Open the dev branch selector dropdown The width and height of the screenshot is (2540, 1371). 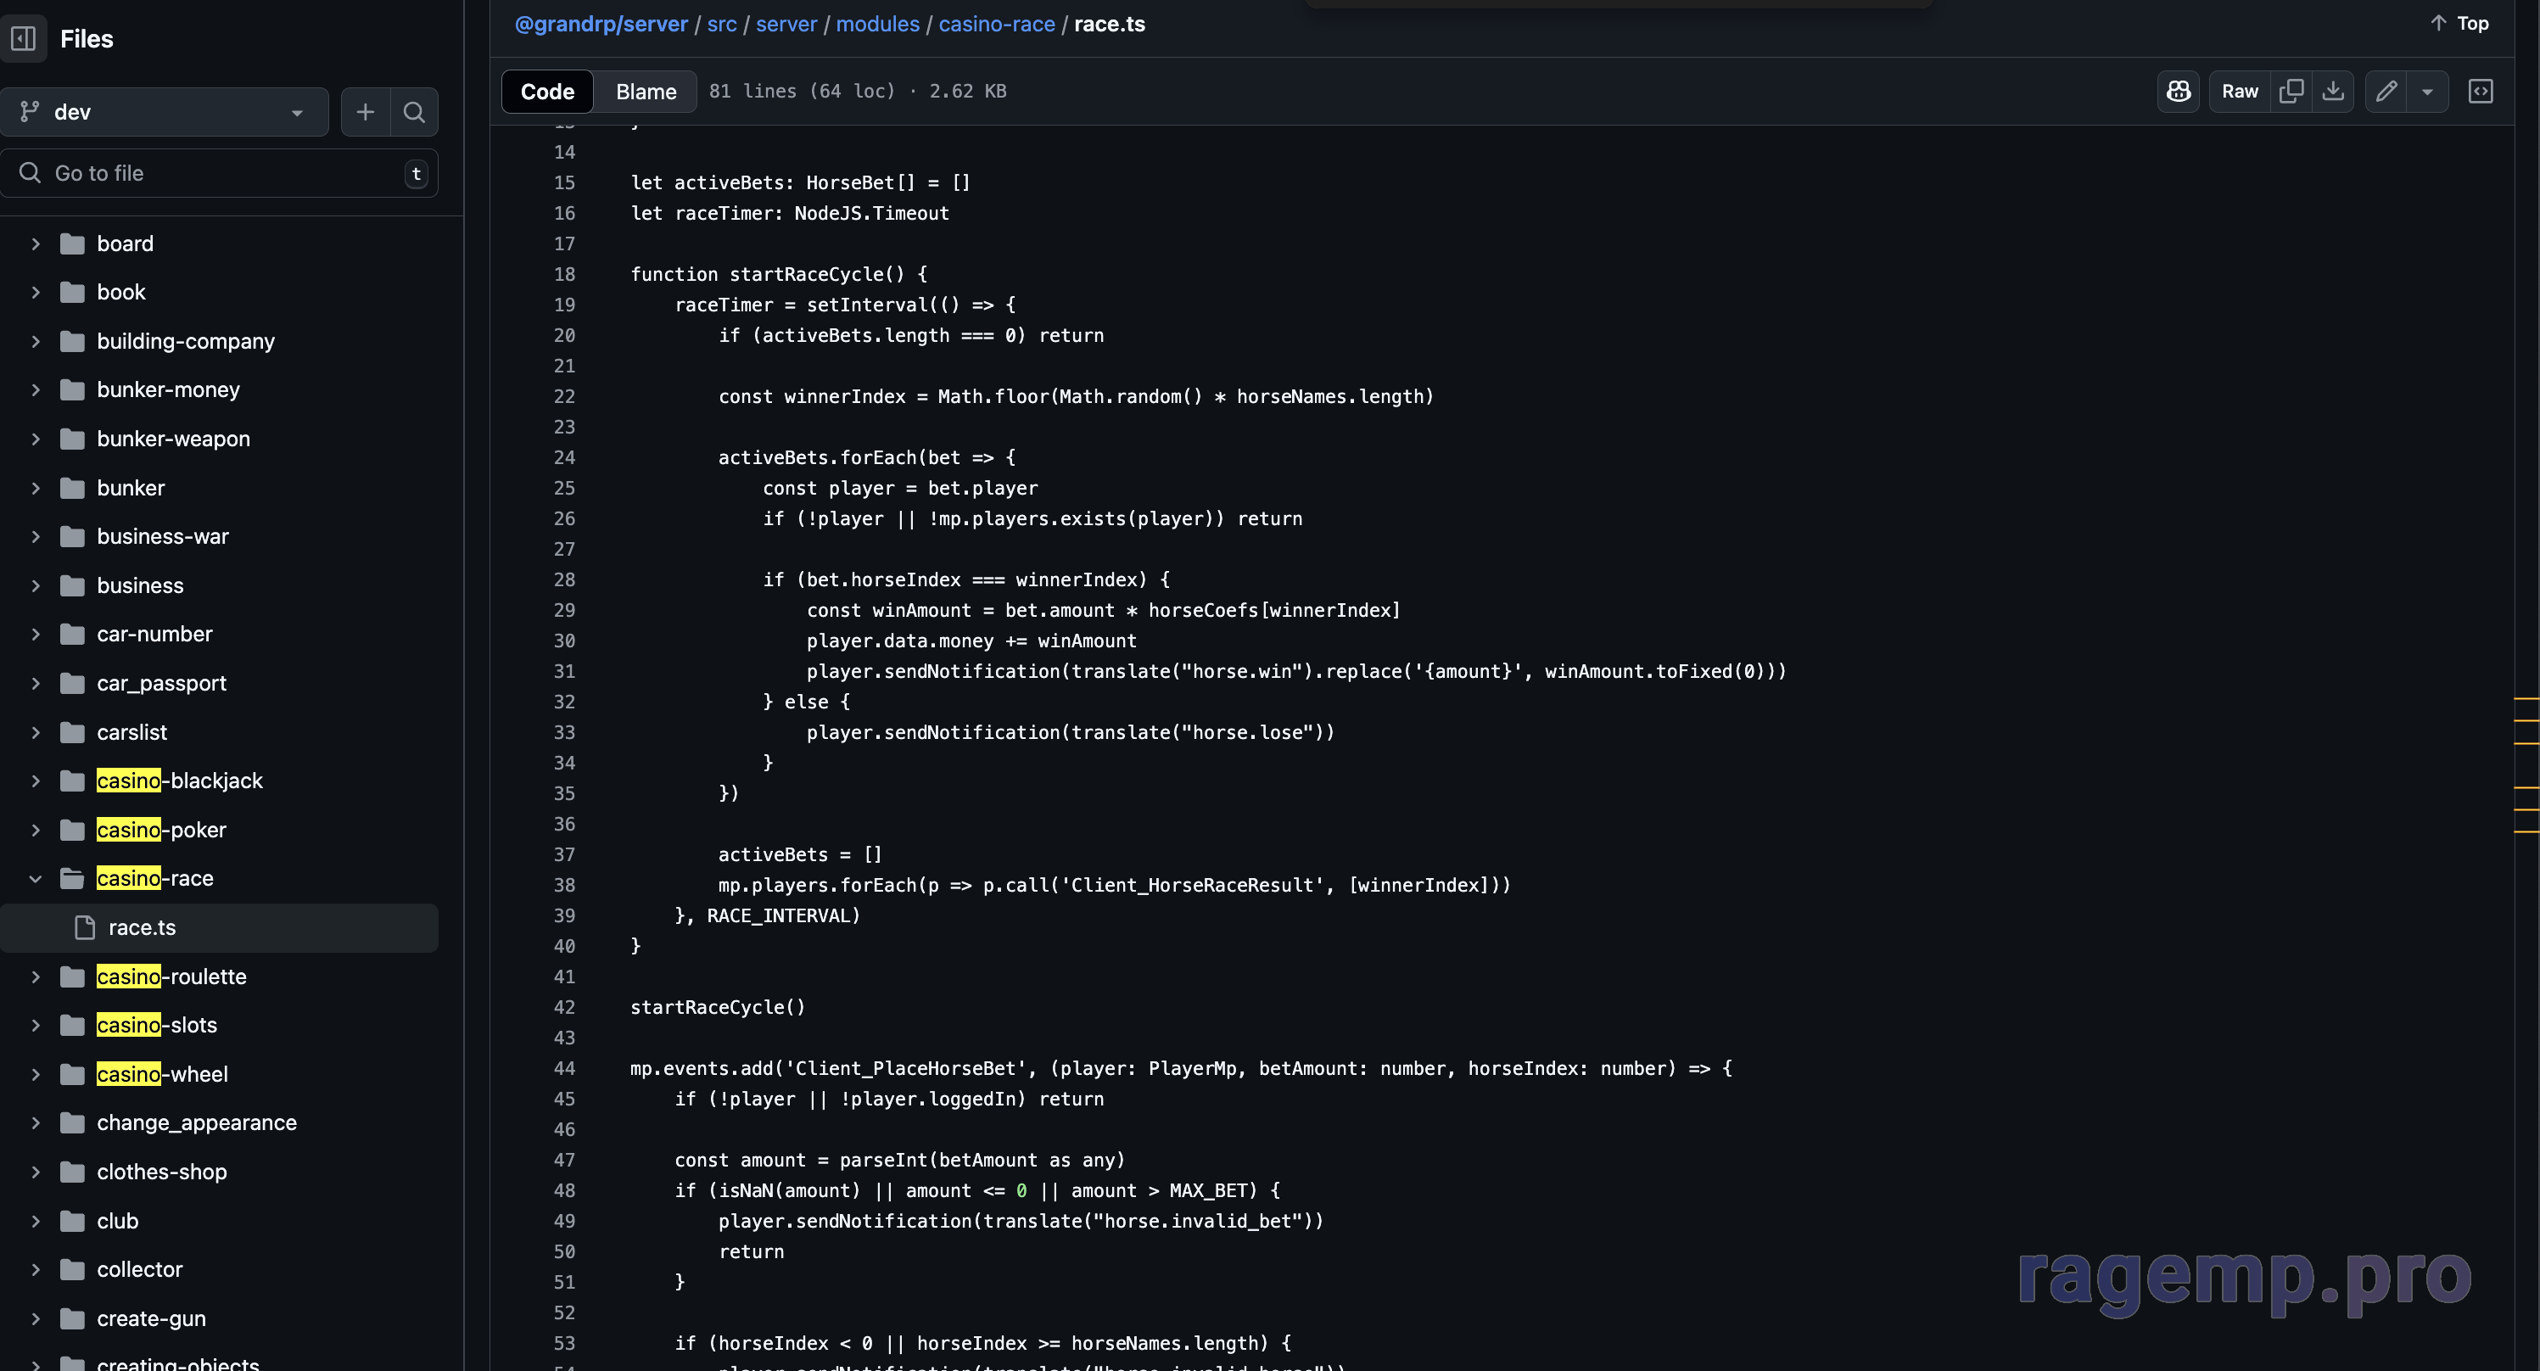165,113
